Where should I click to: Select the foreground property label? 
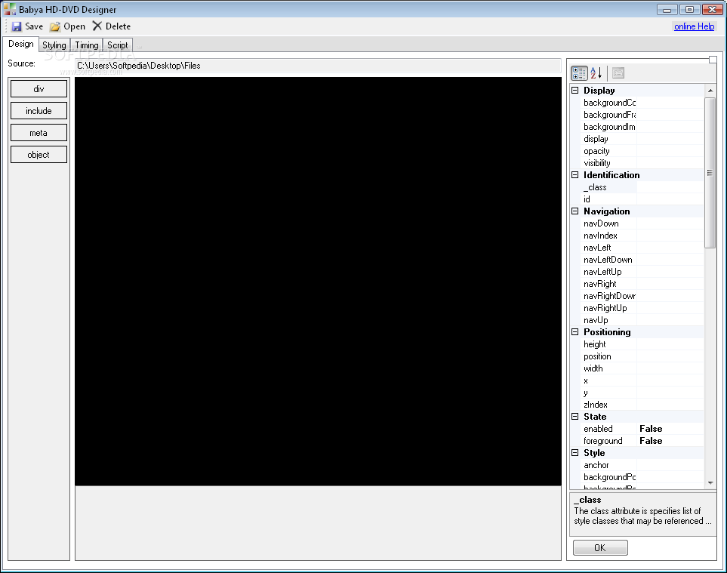(603, 441)
